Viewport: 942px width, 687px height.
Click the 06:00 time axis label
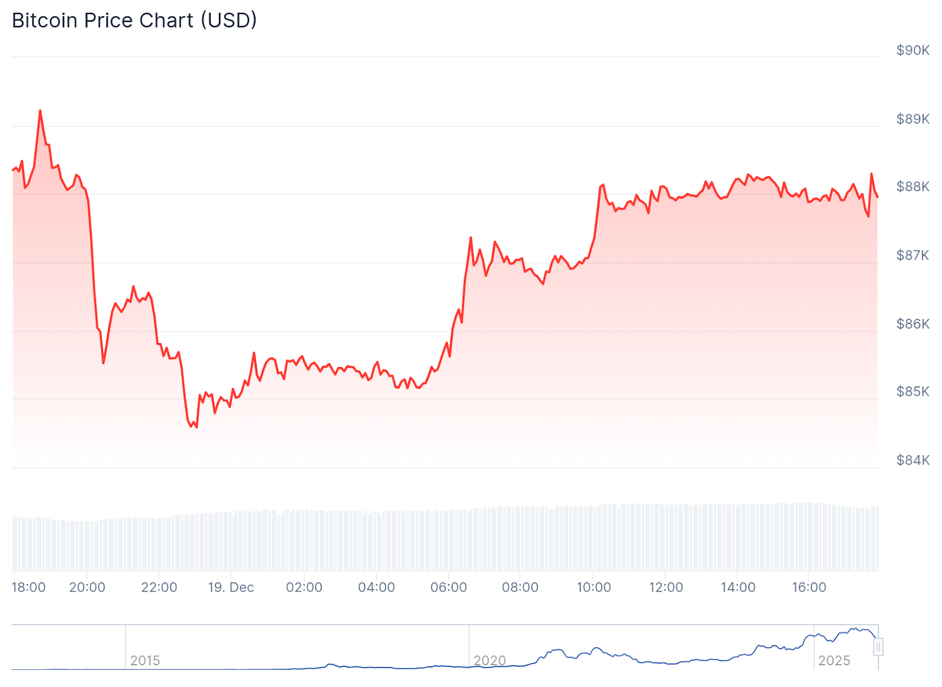(x=448, y=587)
